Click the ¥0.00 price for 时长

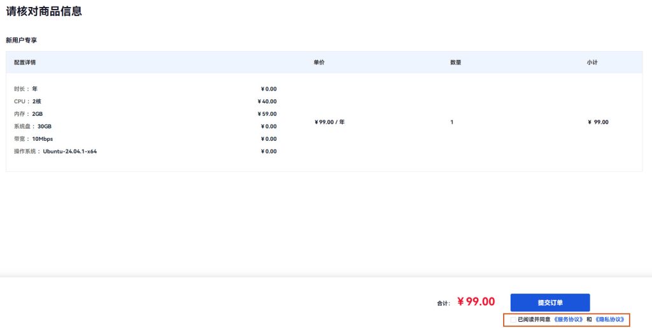(269, 89)
